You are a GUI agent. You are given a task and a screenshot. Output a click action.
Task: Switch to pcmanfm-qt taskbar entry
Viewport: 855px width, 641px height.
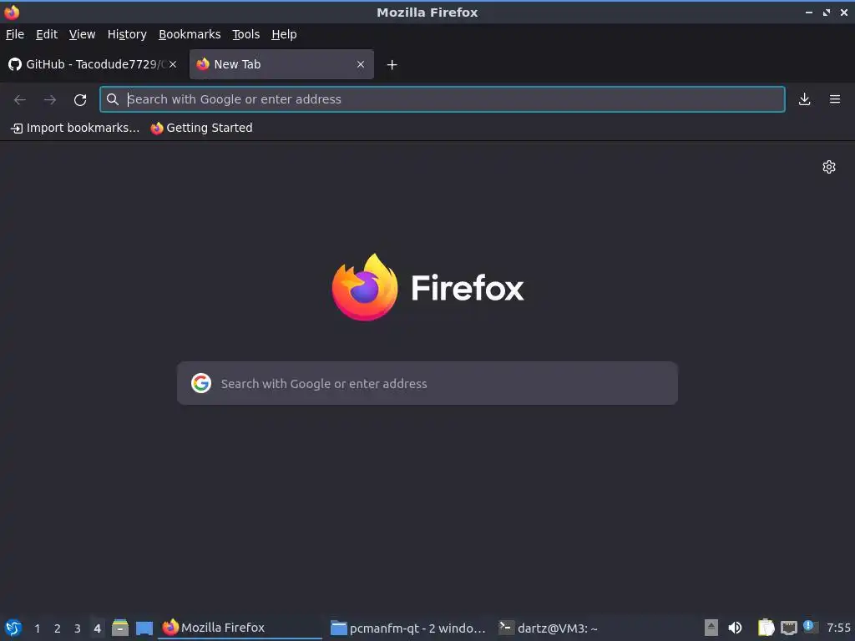click(x=407, y=628)
